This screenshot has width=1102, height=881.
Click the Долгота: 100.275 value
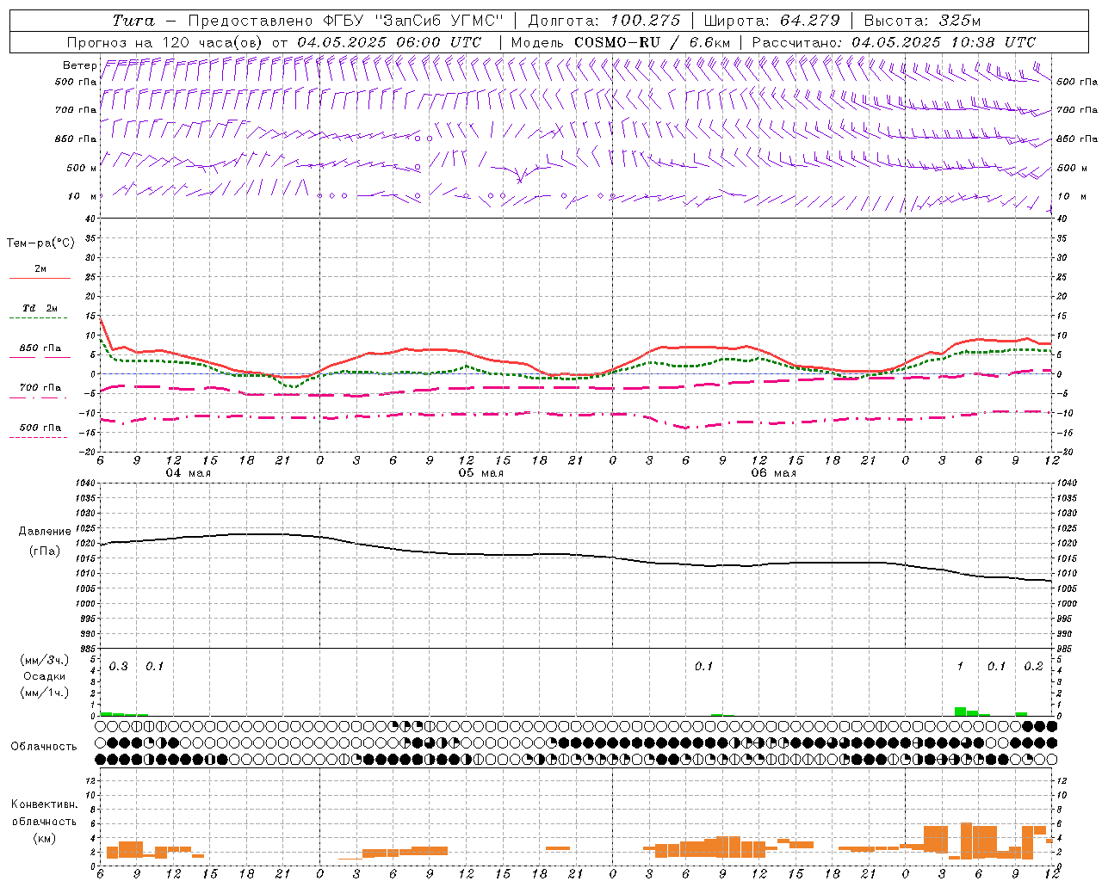tap(604, 21)
